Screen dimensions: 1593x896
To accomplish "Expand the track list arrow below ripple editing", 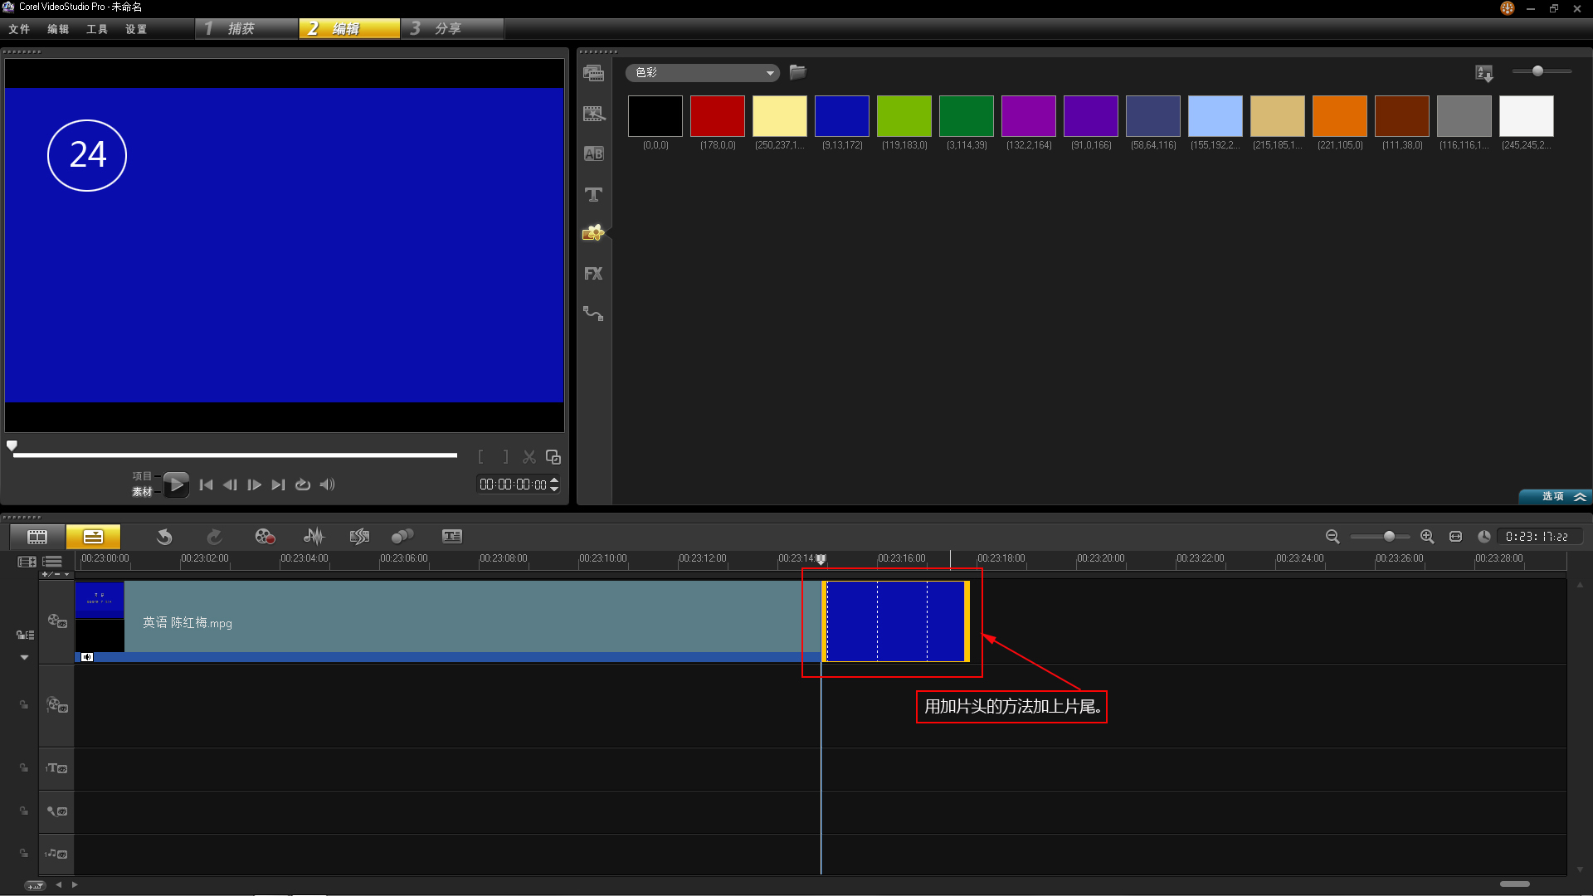I will click(24, 657).
